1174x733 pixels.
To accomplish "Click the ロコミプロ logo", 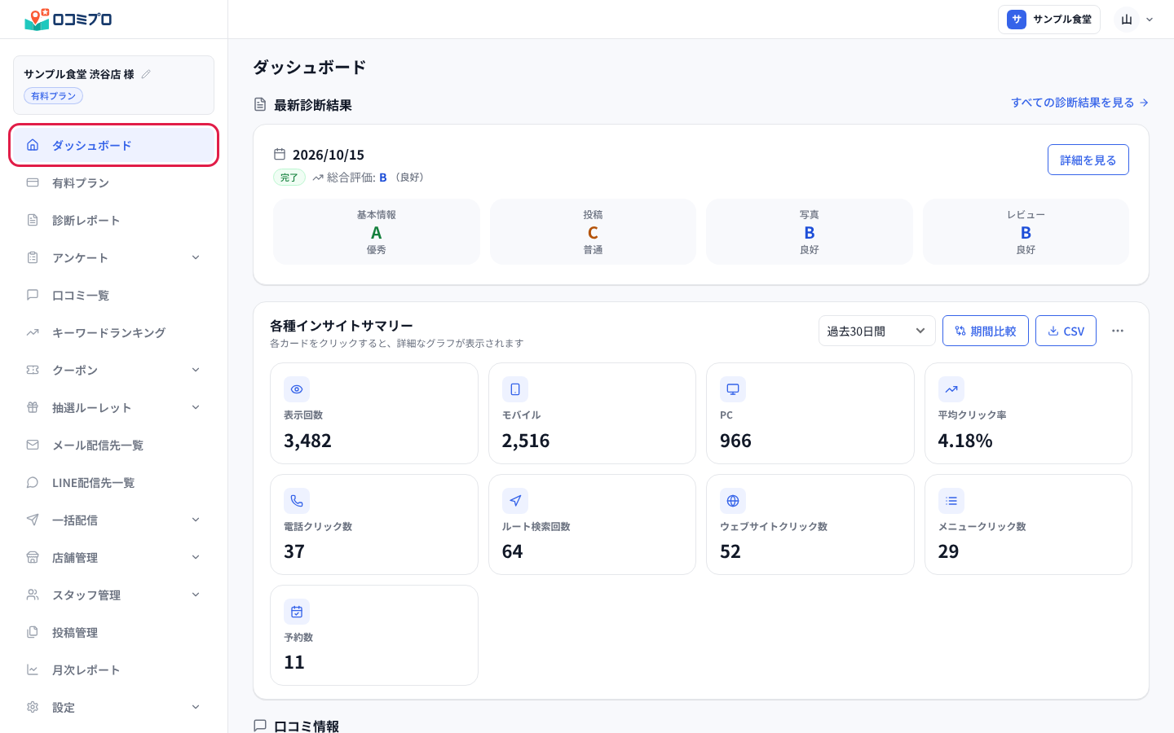I will 68,19.
